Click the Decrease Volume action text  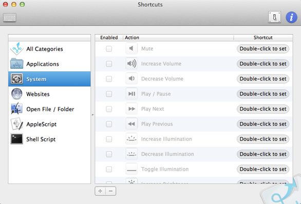(162, 79)
